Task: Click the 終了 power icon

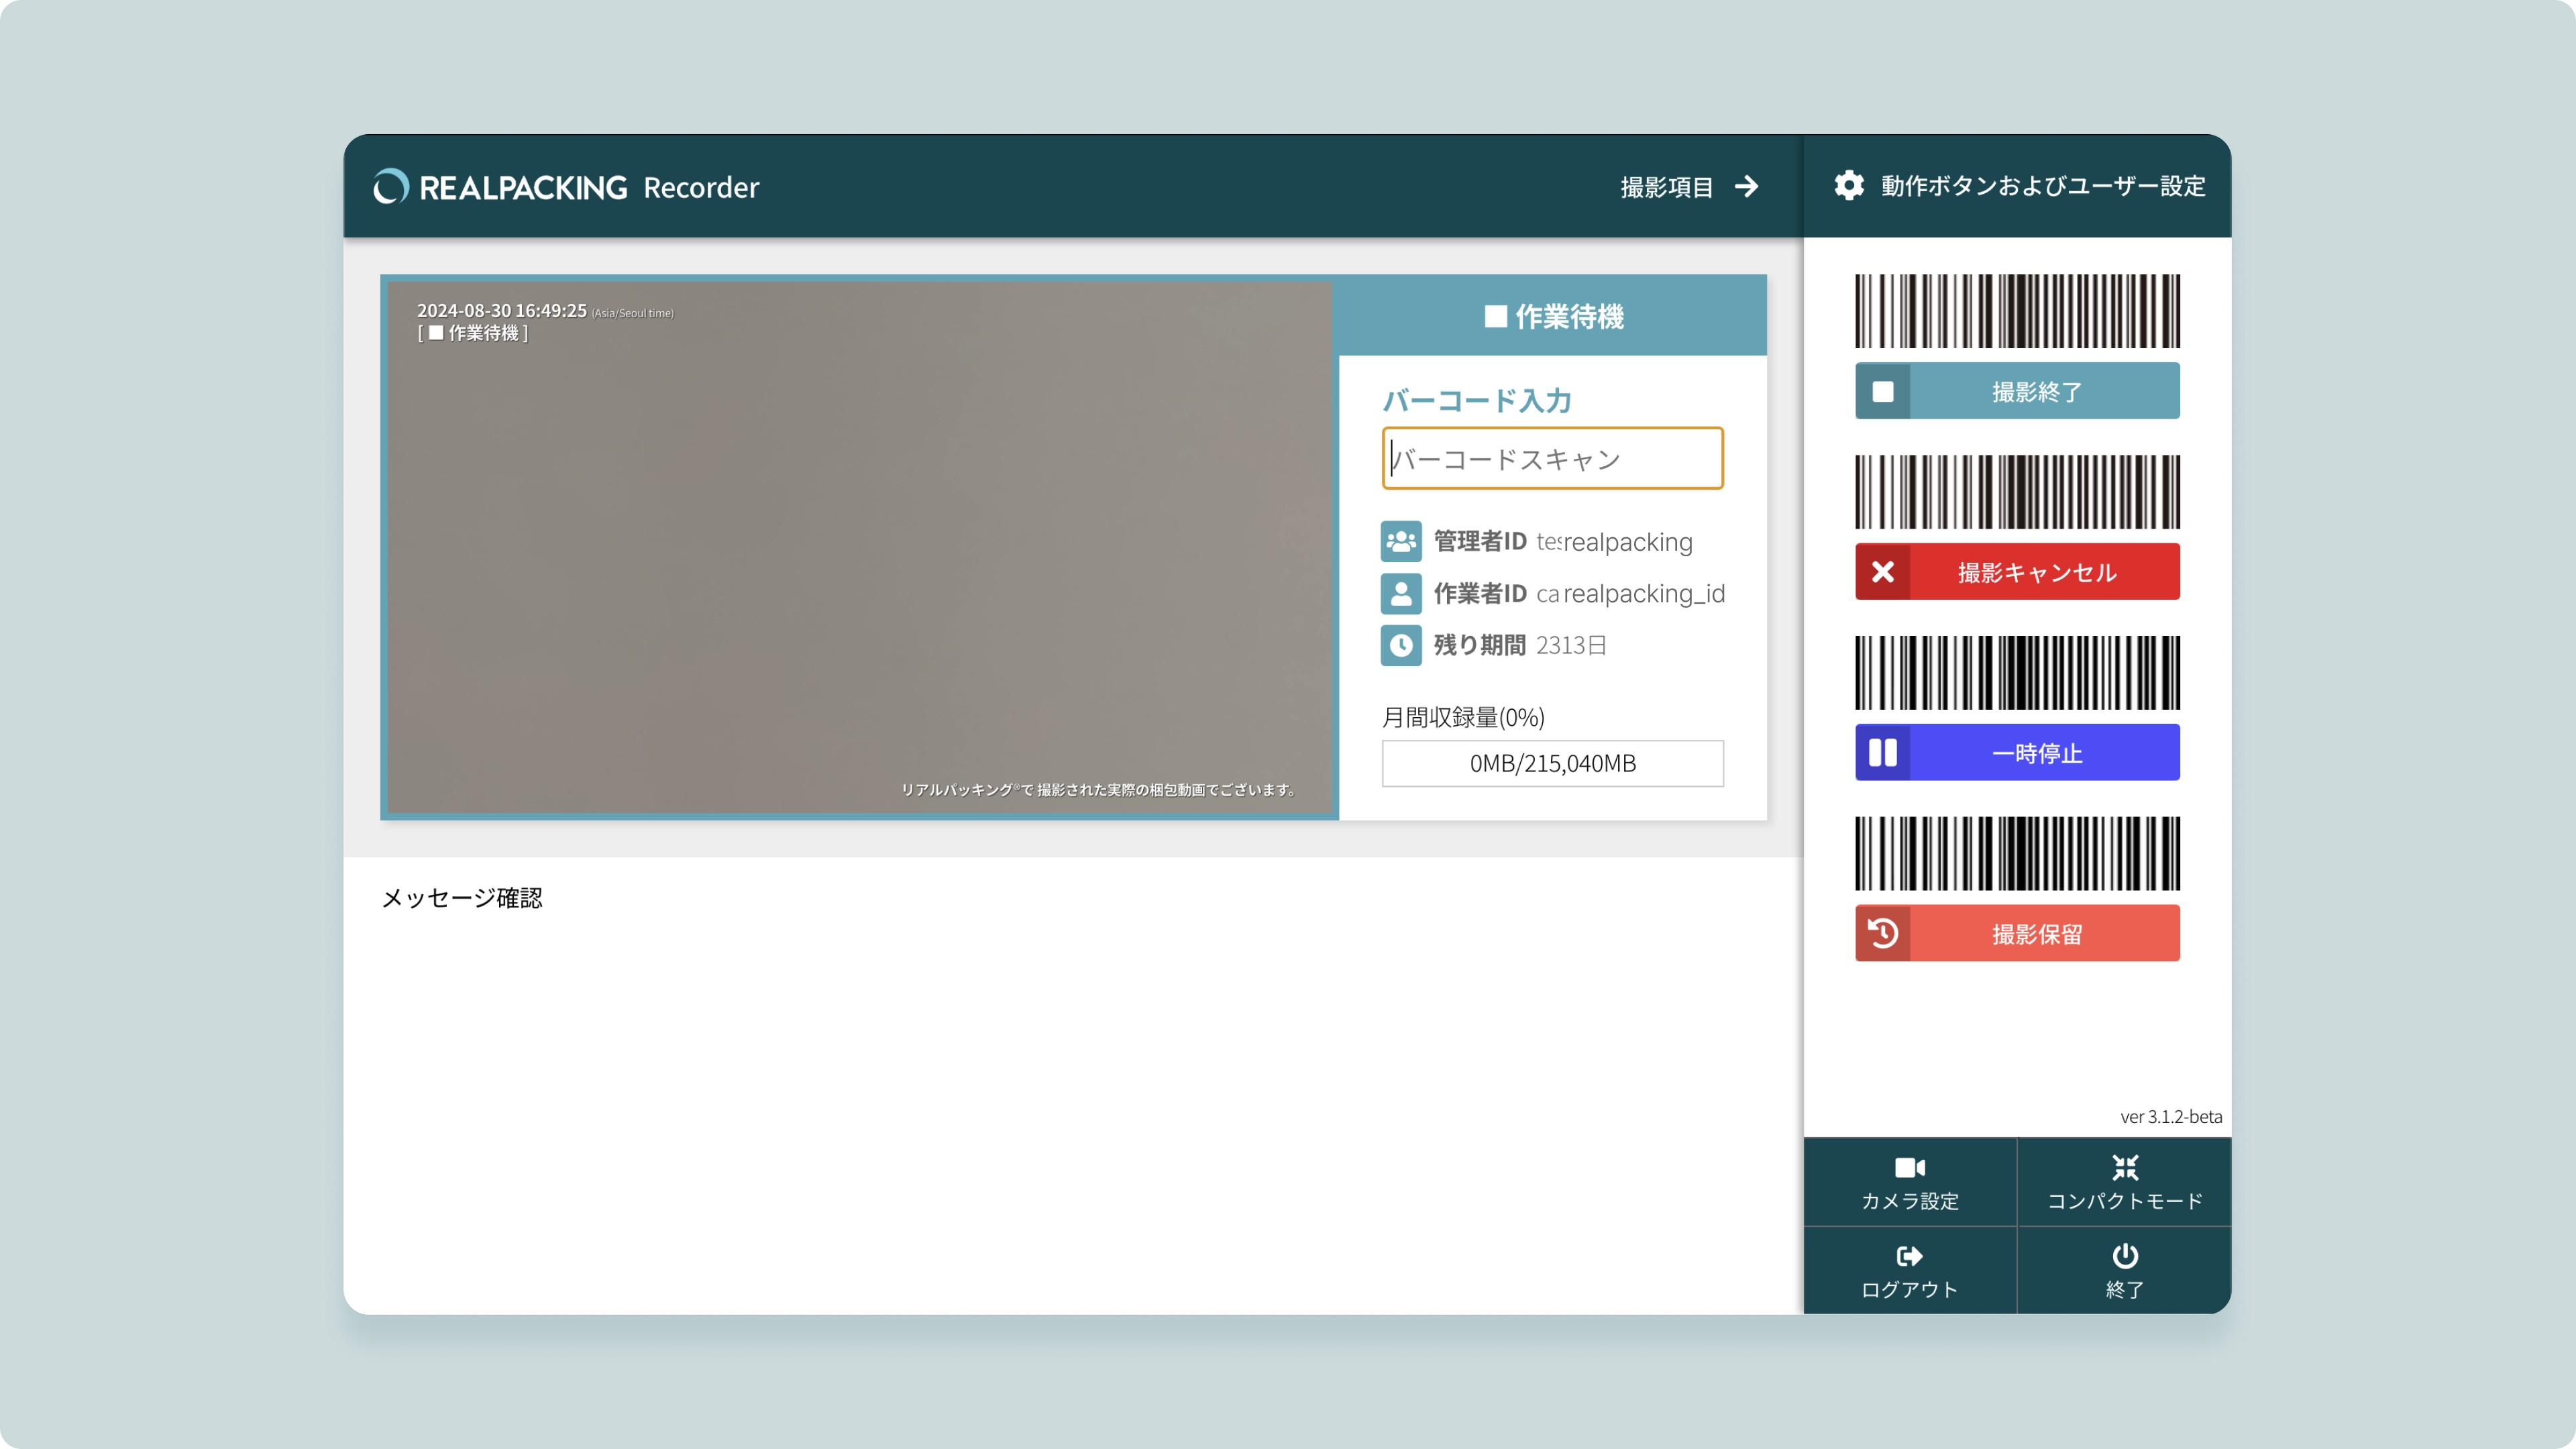Action: pyautogui.click(x=2124, y=1256)
